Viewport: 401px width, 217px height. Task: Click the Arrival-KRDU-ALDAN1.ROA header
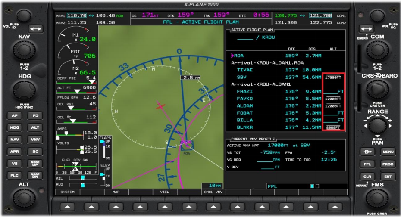click(267, 63)
